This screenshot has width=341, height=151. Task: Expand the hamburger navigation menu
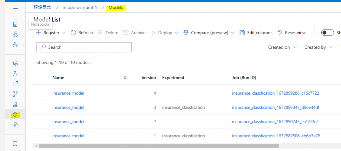coord(15,7)
